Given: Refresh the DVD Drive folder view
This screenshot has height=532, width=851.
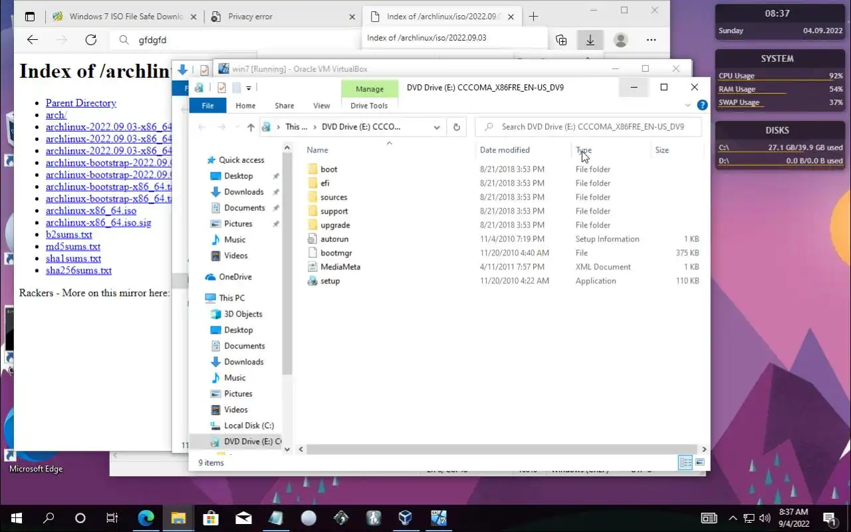Looking at the screenshot, I should (456, 127).
